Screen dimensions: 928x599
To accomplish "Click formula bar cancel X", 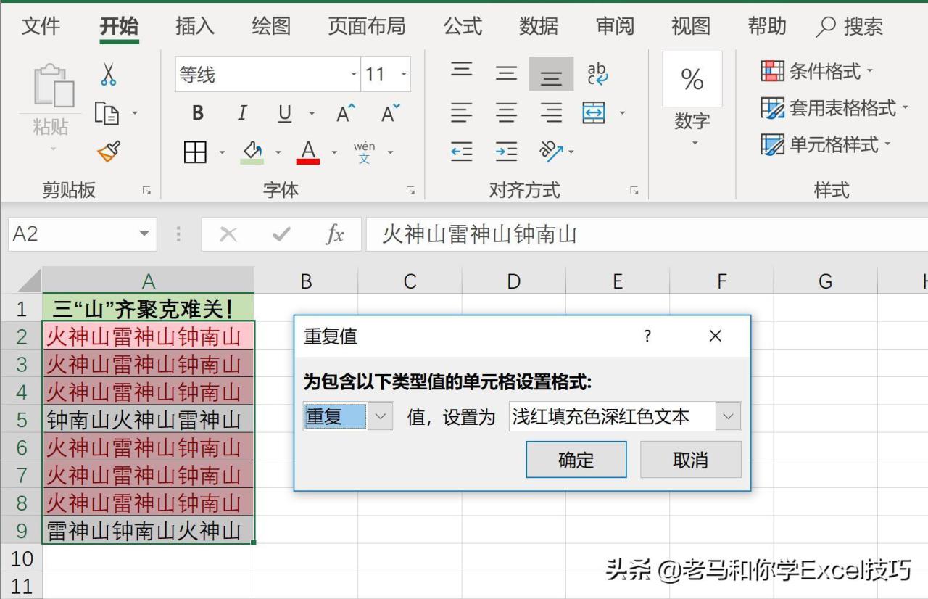I will click(228, 234).
